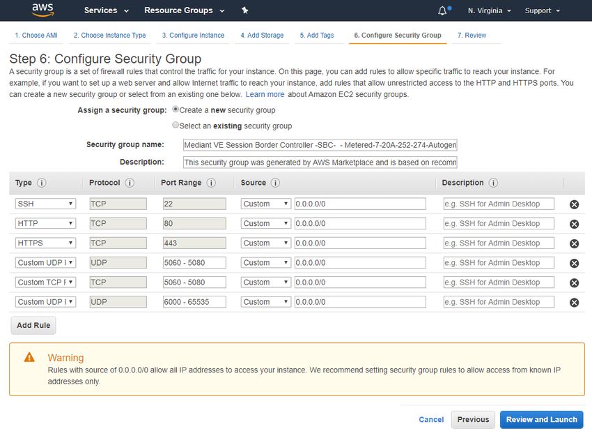Edit the security group Description field
This screenshot has height=438, width=592.
coord(320,163)
